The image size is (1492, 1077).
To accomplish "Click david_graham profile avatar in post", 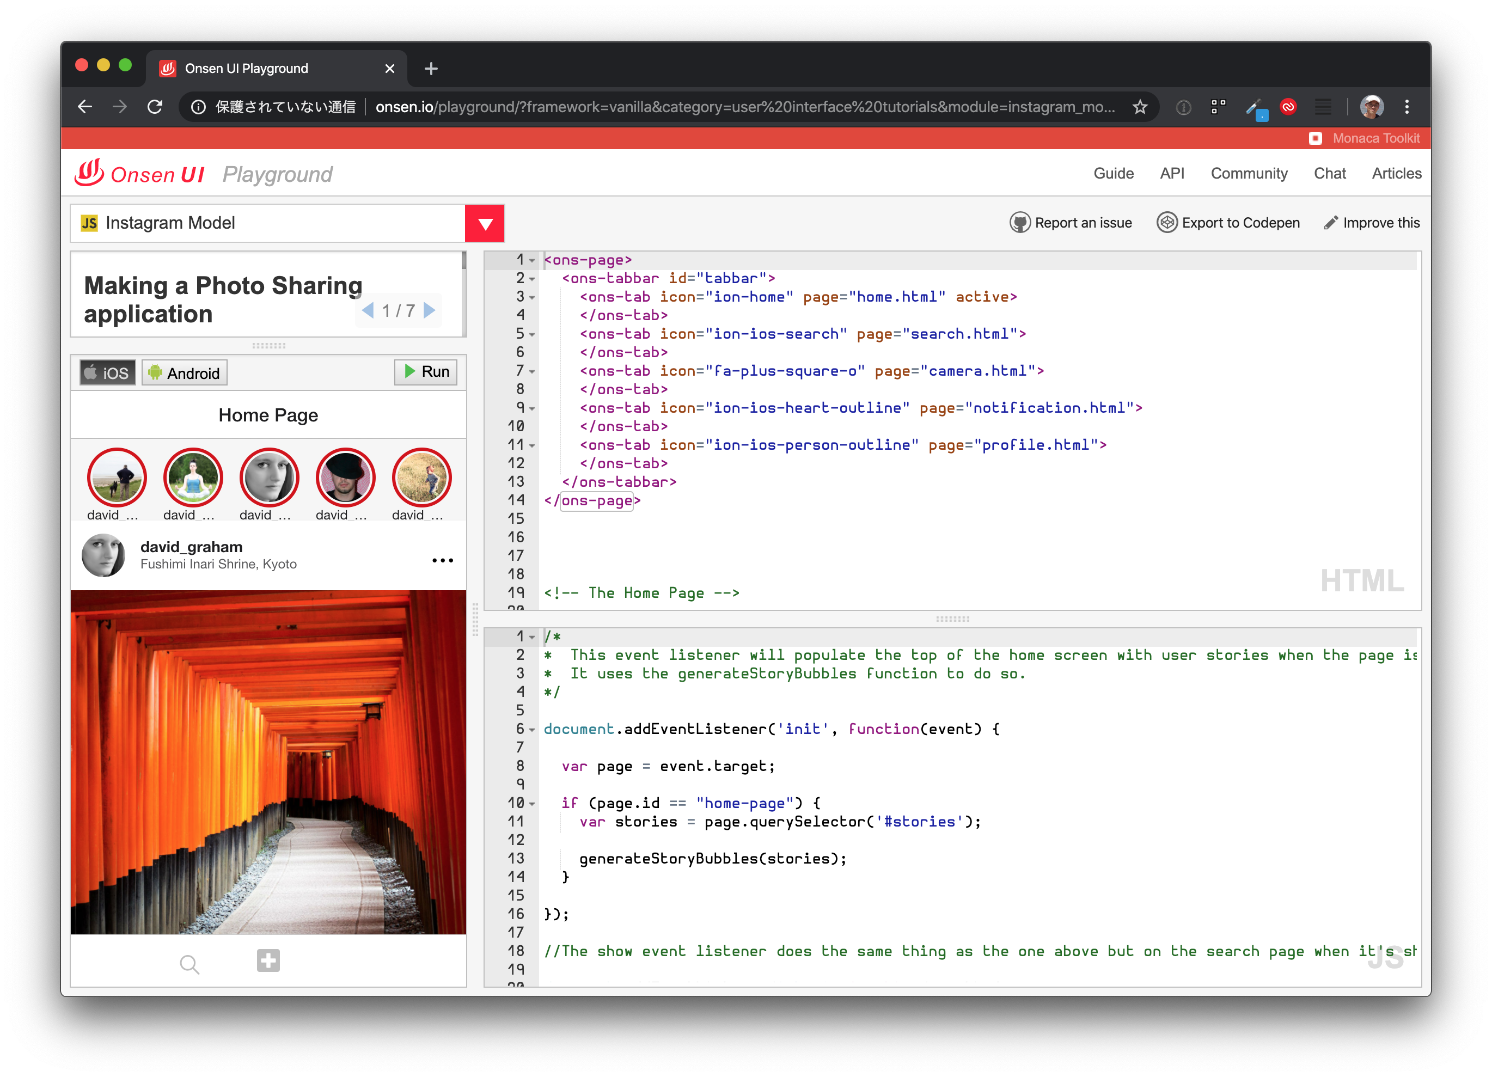I will (103, 555).
